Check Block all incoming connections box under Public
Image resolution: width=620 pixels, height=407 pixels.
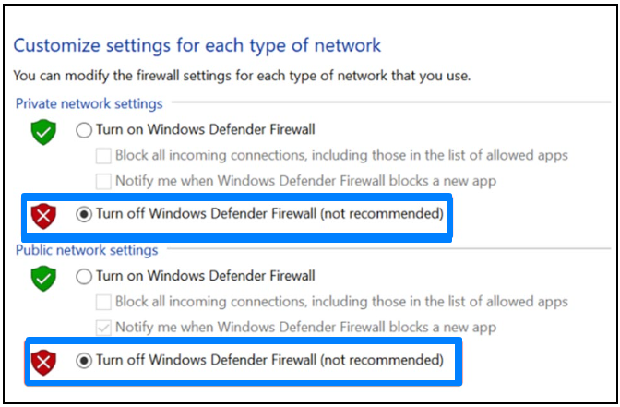pyautogui.click(x=104, y=302)
